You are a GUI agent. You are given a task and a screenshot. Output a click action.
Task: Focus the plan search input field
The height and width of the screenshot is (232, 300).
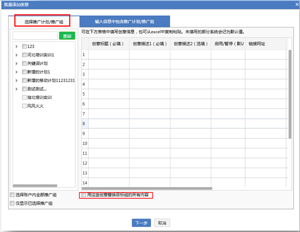[x=35, y=36]
